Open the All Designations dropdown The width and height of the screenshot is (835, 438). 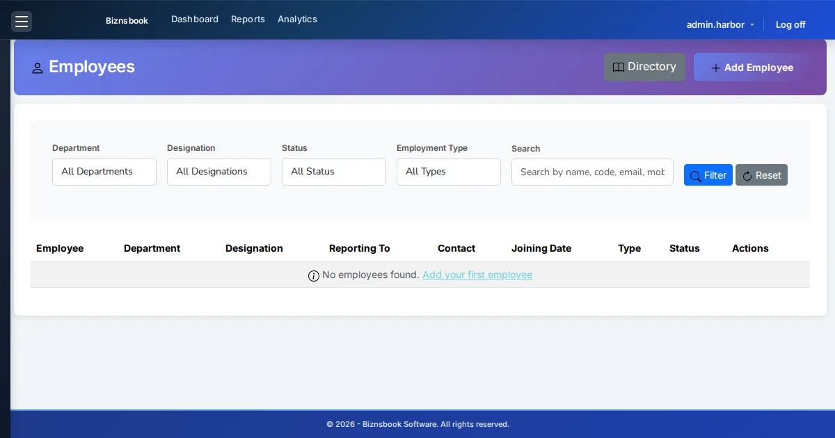tap(219, 172)
